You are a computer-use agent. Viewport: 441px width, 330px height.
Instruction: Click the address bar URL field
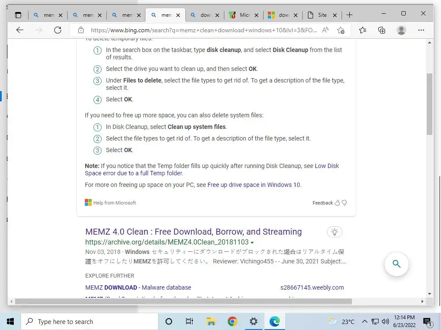(204, 31)
